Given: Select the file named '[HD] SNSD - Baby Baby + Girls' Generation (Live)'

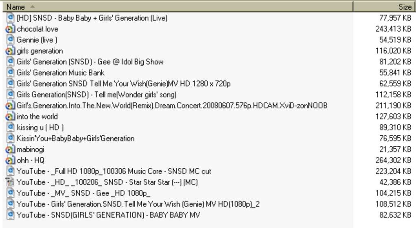Looking at the screenshot, I should 92,18.
